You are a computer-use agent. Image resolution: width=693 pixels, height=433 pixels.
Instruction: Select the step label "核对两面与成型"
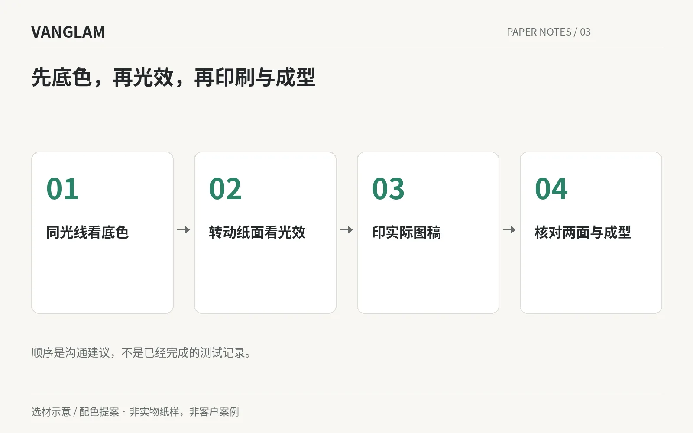point(583,233)
